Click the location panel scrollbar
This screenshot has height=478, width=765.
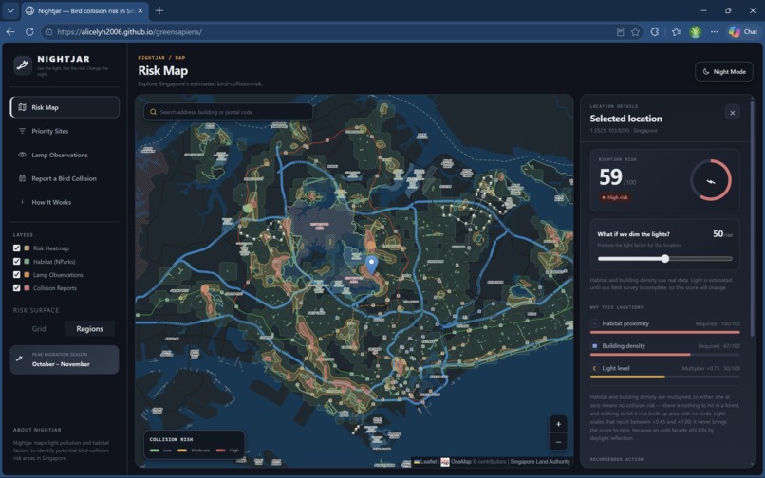[x=752, y=218]
